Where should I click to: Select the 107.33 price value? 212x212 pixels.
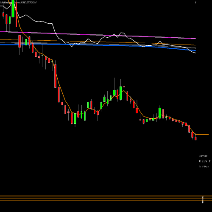point(203,156)
